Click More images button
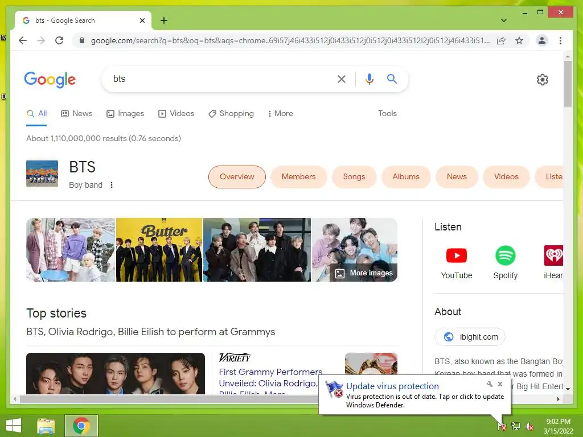Screen dimensions: 583x437 click(x=364, y=273)
